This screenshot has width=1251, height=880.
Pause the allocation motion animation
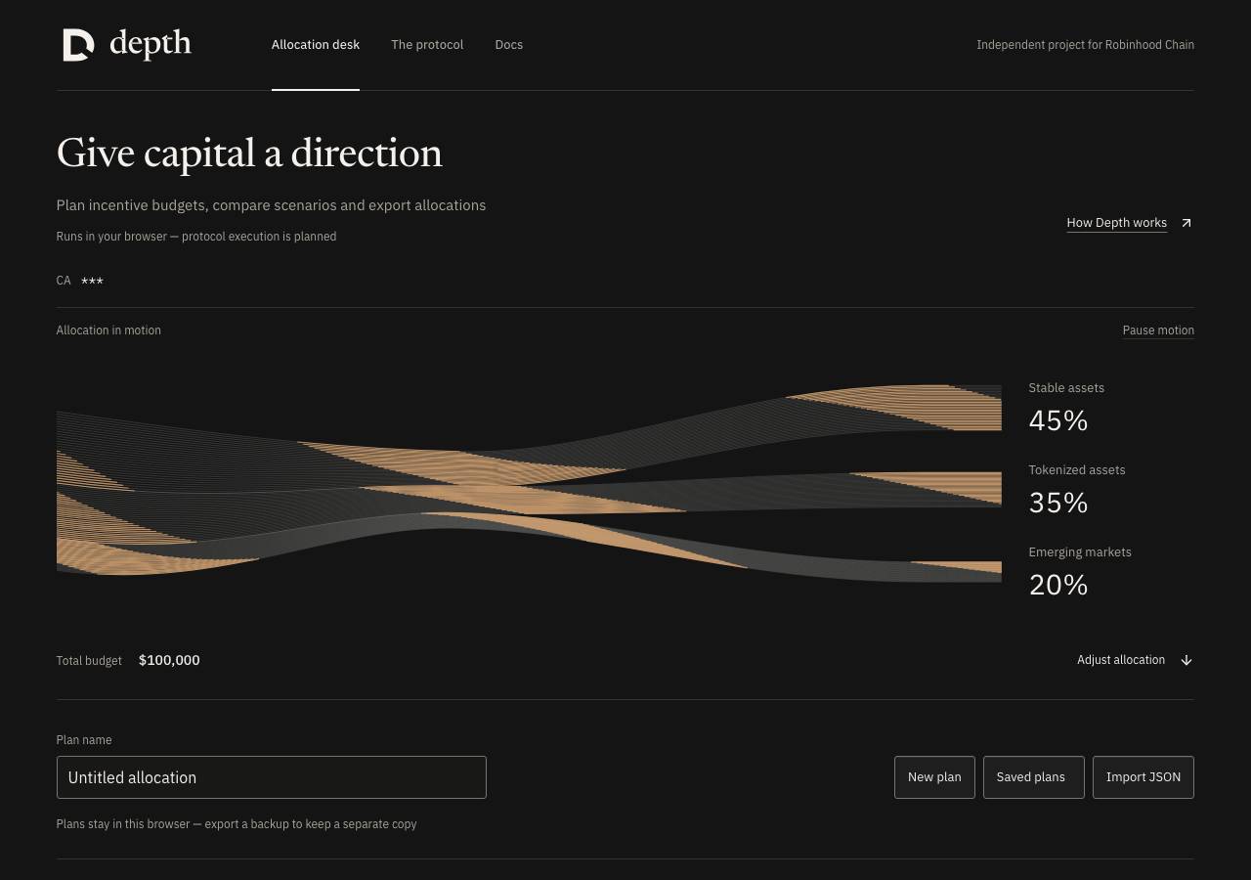coord(1158,330)
